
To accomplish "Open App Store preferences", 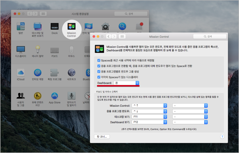I will click(55, 96).
